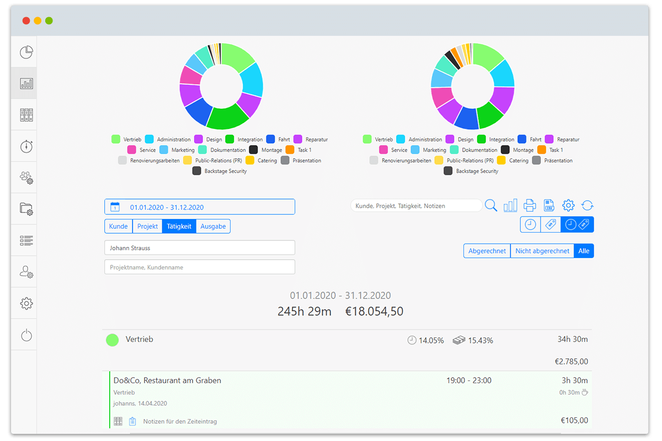Select the Ausgabe tab

[213, 226]
